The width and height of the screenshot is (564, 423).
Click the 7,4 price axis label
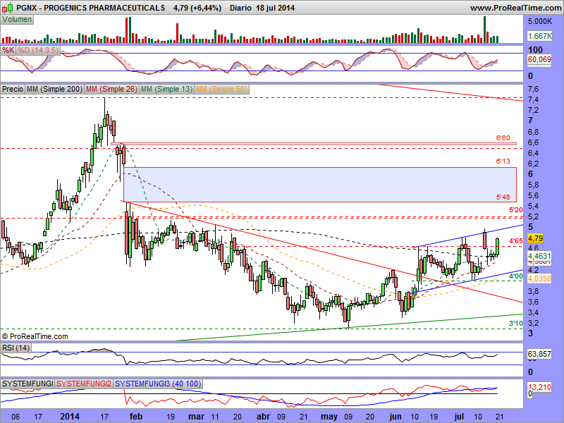[x=534, y=99]
